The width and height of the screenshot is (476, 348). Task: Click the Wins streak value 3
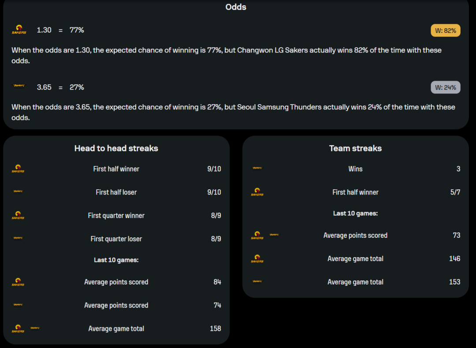(x=458, y=169)
